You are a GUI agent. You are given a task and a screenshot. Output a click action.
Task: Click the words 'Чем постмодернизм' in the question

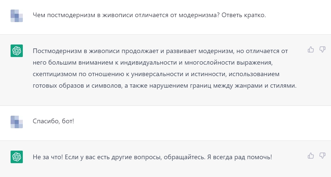coord(64,15)
